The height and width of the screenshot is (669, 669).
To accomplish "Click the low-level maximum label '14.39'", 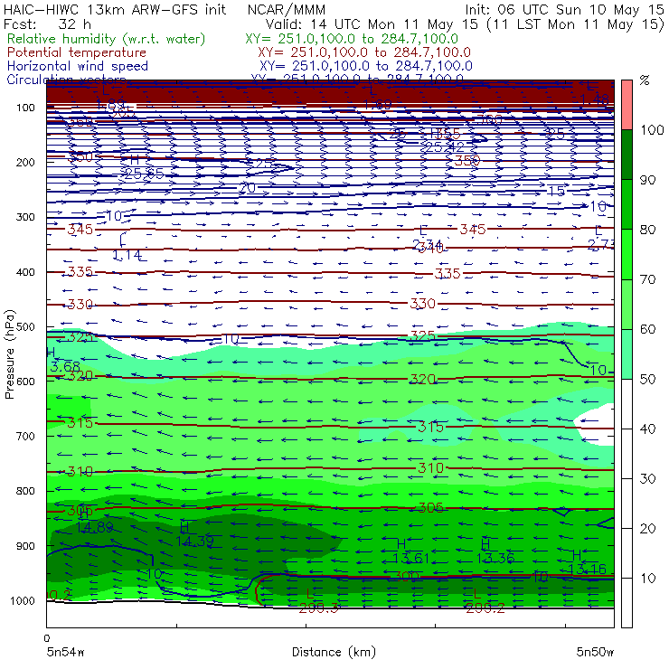I will [x=194, y=541].
